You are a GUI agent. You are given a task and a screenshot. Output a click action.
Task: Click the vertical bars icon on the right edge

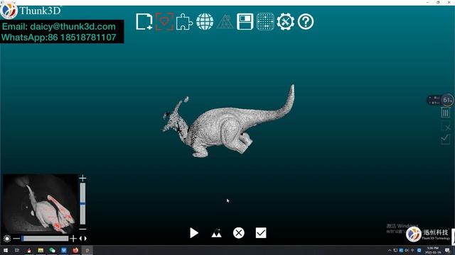click(x=446, y=113)
